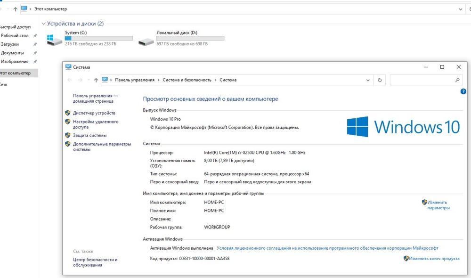Open Explorer address bar dropdown arrow
Screen dimensions: 471x278
[x=461, y=9]
